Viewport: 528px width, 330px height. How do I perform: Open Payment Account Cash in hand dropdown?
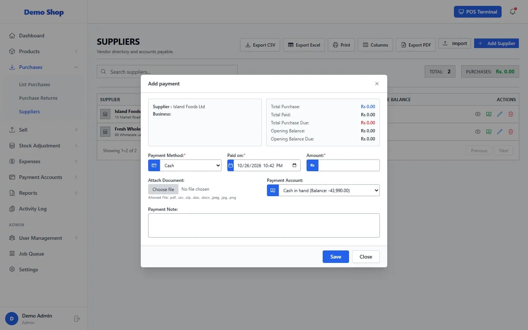tap(329, 190)
